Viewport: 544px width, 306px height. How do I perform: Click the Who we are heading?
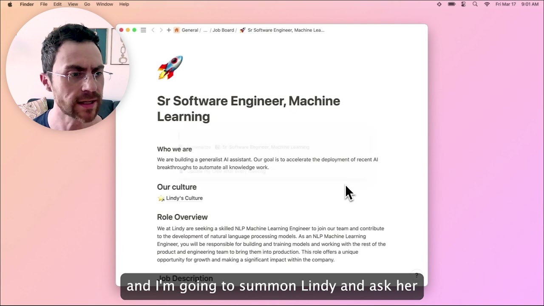coord(174,149)
